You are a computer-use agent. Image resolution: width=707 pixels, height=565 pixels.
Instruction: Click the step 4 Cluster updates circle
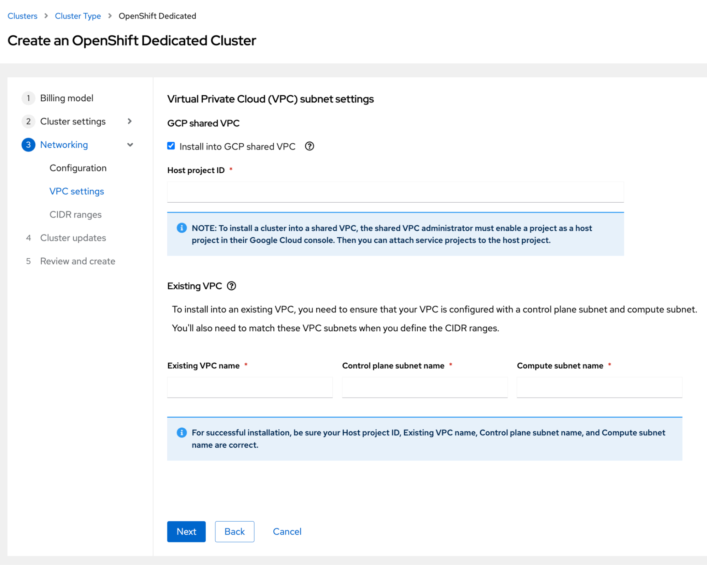click(x=28, y=238)
